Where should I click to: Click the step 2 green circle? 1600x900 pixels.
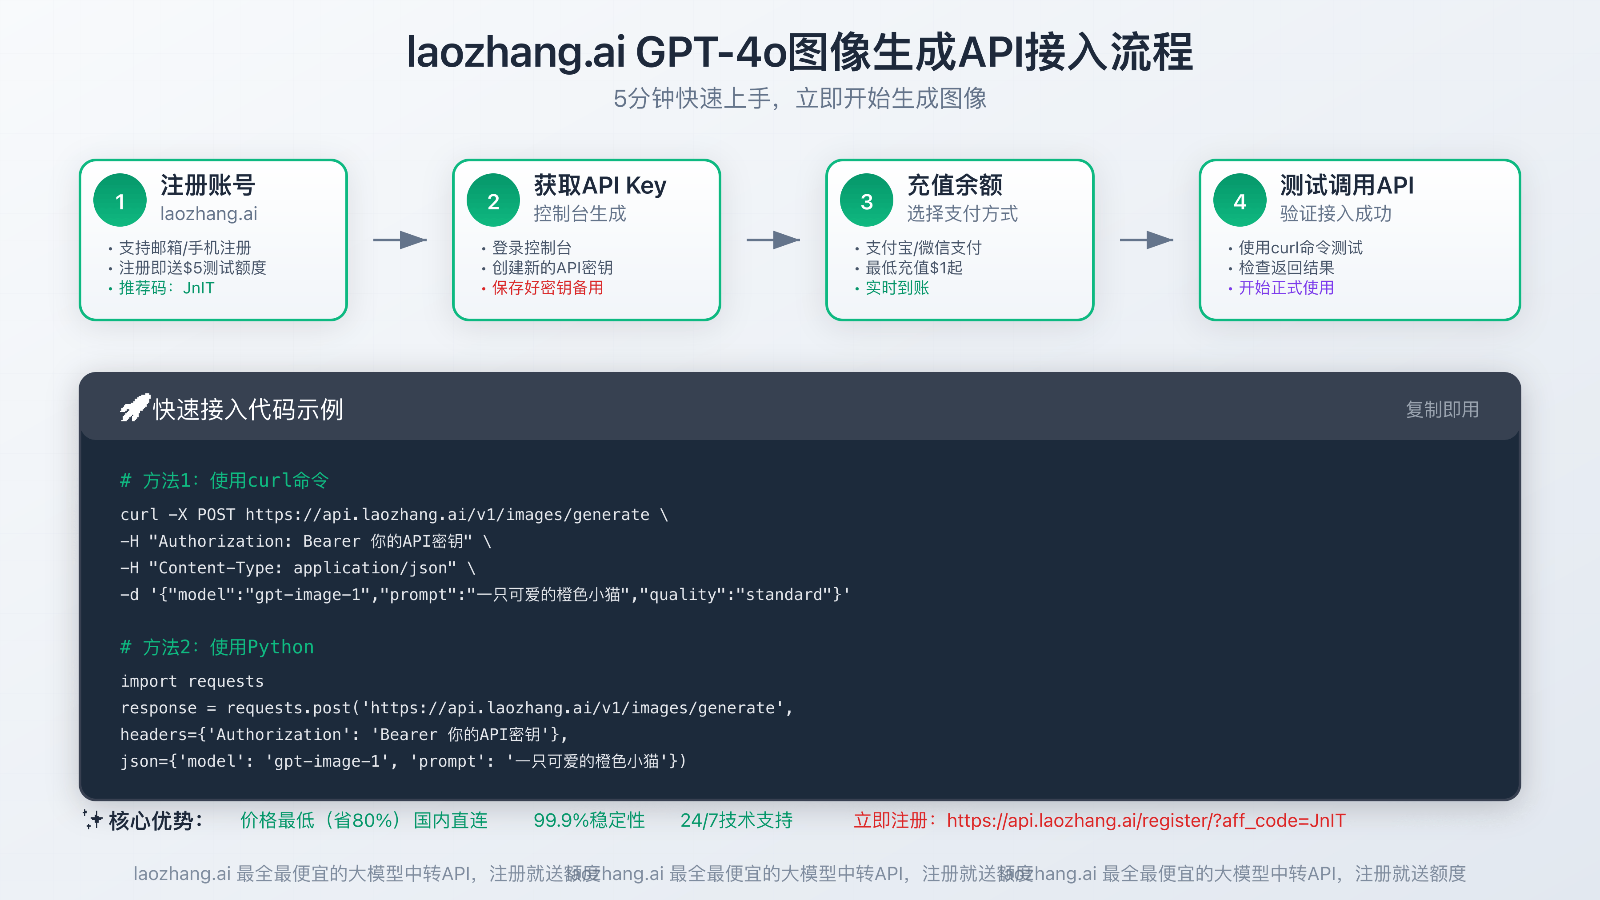coord(493,200)
